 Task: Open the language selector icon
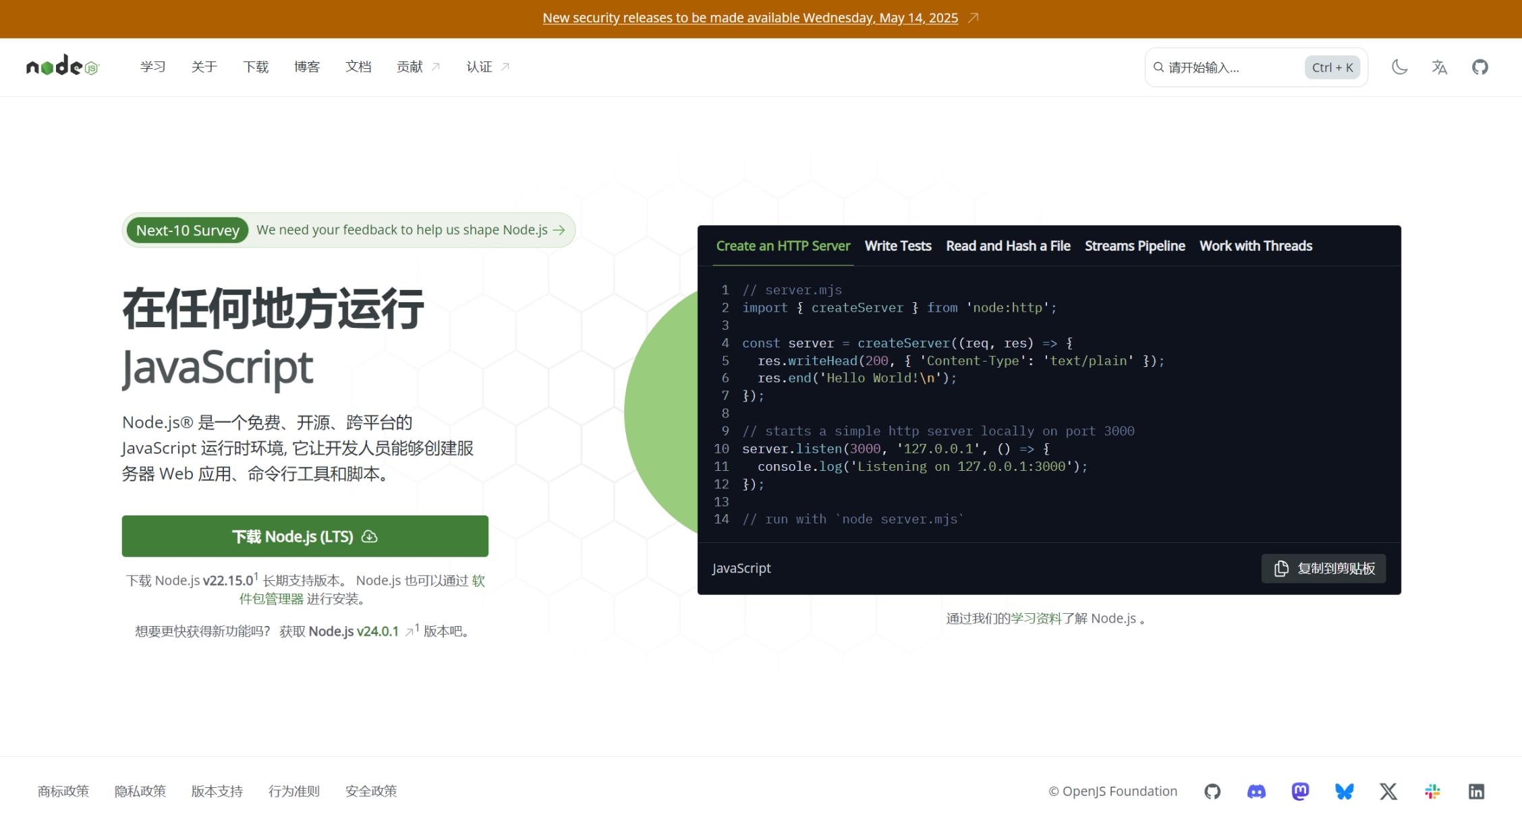[x=1439, y=67]
